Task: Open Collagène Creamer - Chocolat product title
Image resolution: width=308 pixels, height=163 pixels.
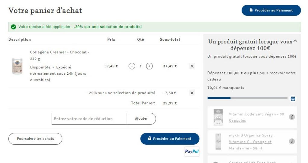Action: [59, 55]
